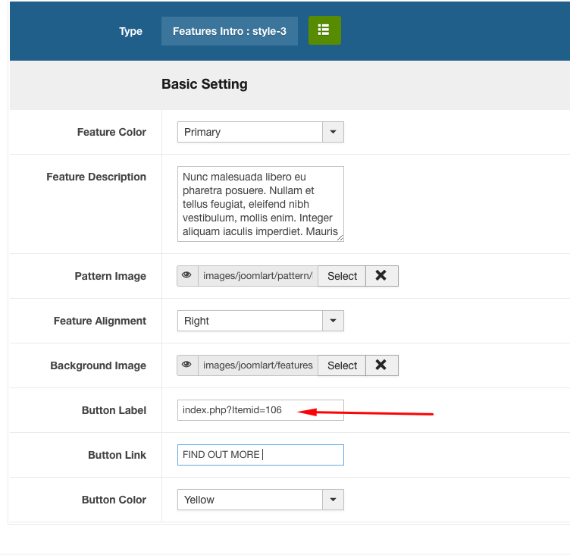Viewport: 570px width, 555px height.
Task: Click the Pattern Image path field
Action: point(258,276)
